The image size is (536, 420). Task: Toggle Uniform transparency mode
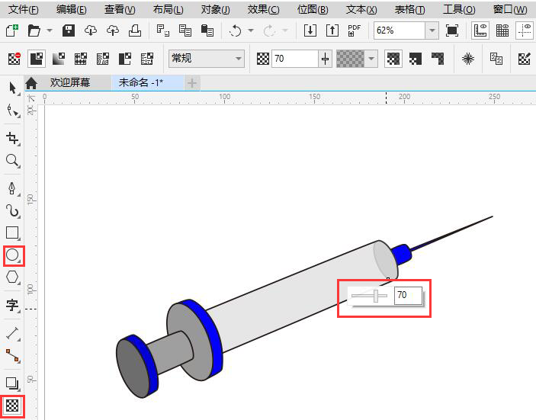tap(37, 59)
